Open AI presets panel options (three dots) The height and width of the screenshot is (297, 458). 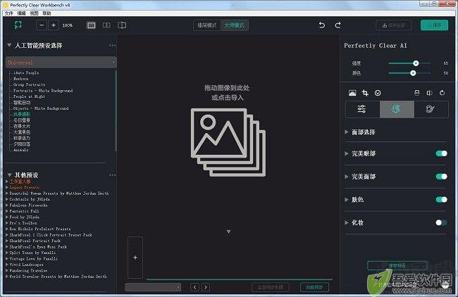coord(112,46)
